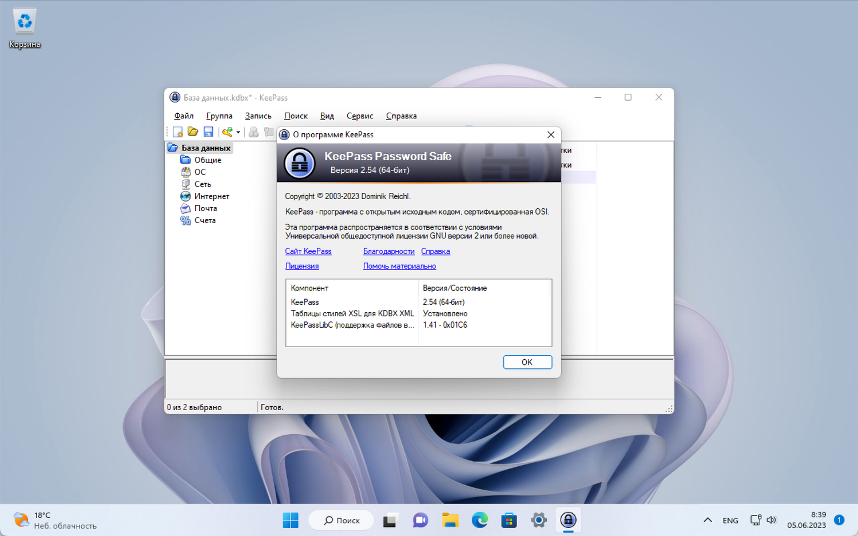
Task: Open Task View from the taskbar
Action: click(x=390, y=520)
